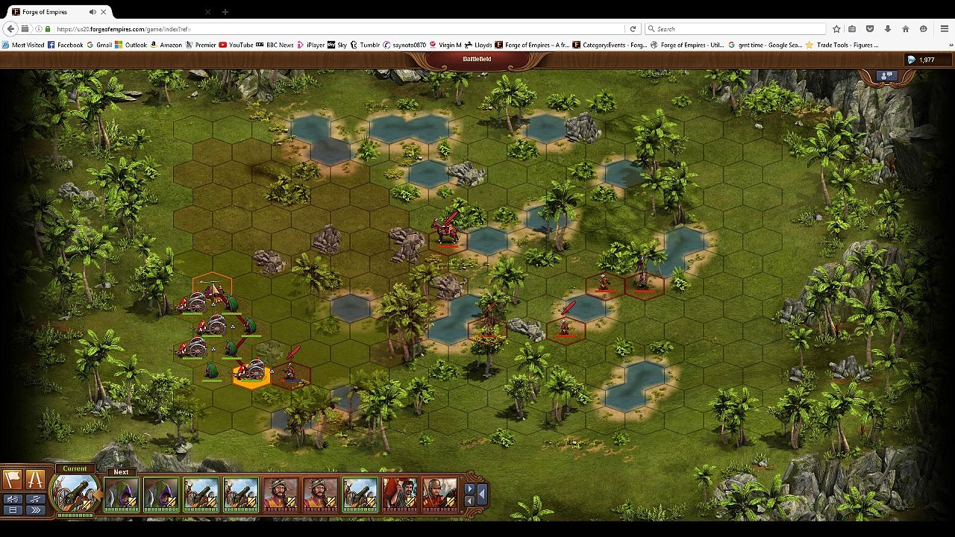The image size is (955, 537).
Task: Start auto-battle with the crossed swords button
Action: [x=35, y=479]
